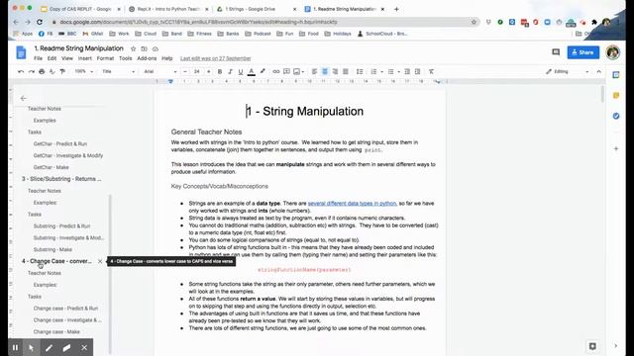Click the Move to folder icon
Screen dimensions: 634x356
(144, 48)
